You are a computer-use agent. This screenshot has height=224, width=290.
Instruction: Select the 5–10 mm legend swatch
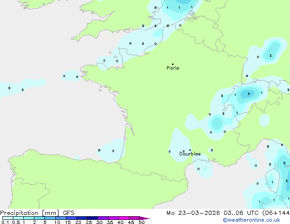pos(50,218)
